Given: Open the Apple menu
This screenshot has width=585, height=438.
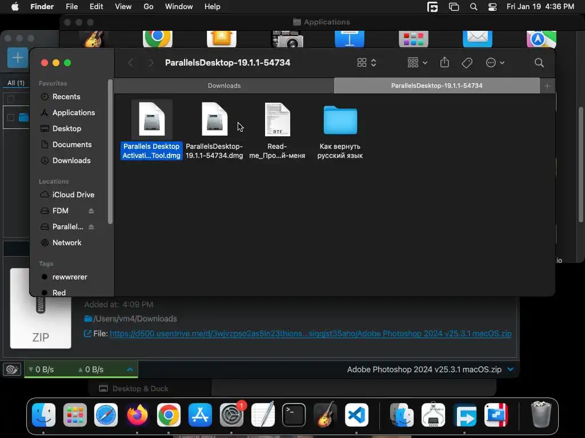Looking at the screenshot, I should [15, 7].
